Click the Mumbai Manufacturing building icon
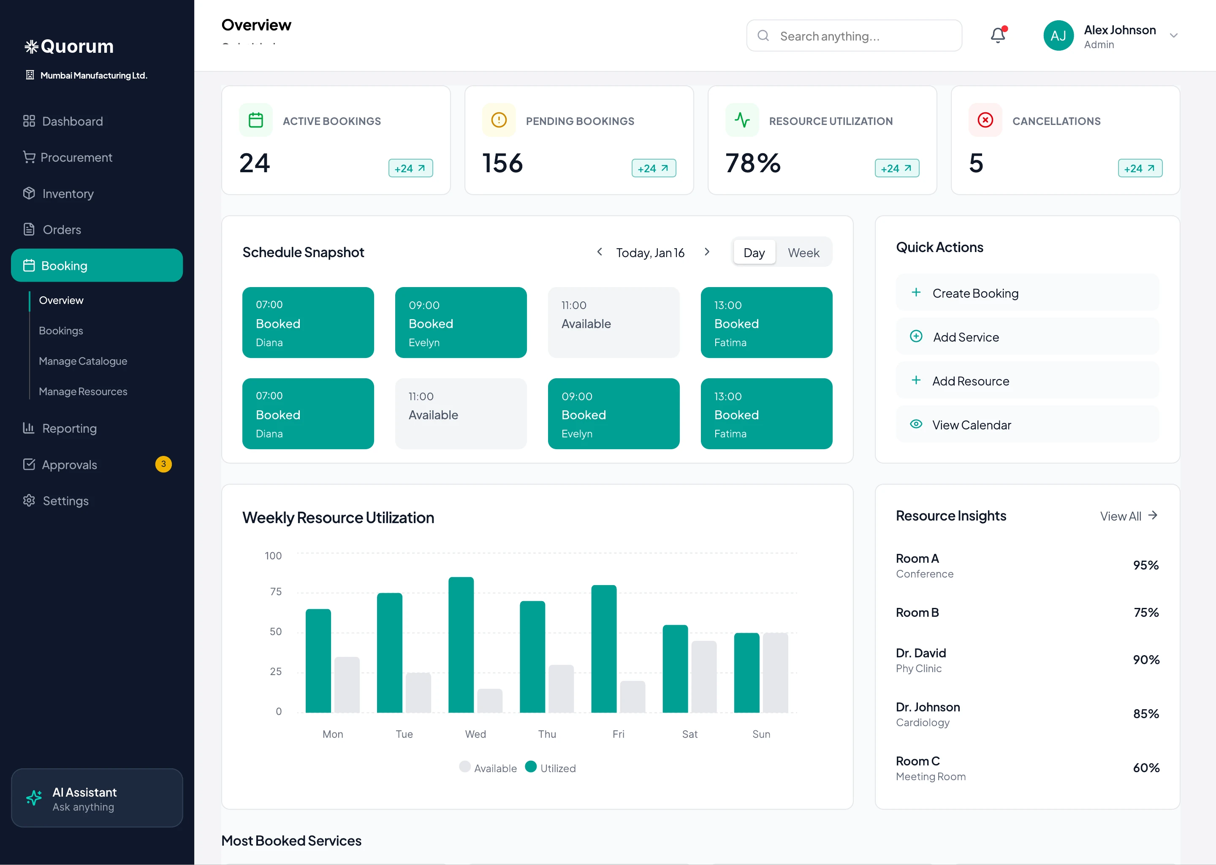 pos(30,75)
